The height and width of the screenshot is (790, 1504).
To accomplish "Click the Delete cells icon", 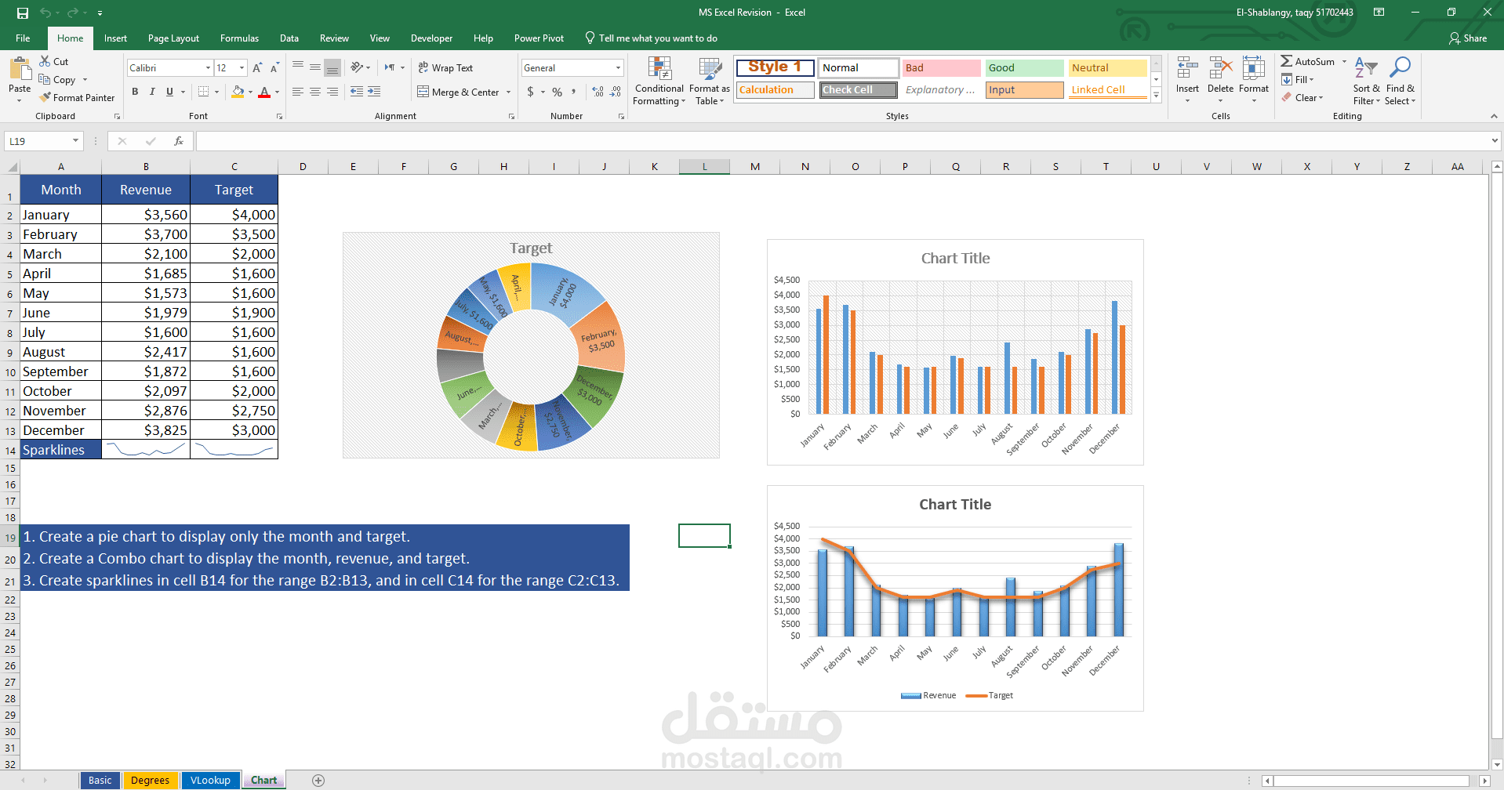I will tap(1220, 69).
